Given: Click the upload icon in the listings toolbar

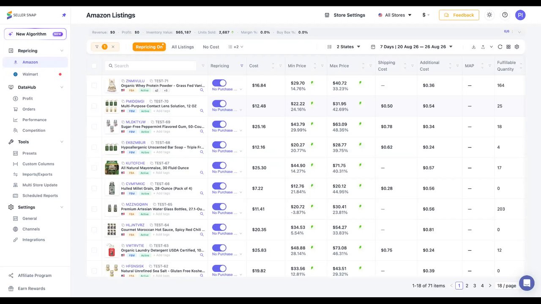Looking at the screenshot, I should point(483,47).
